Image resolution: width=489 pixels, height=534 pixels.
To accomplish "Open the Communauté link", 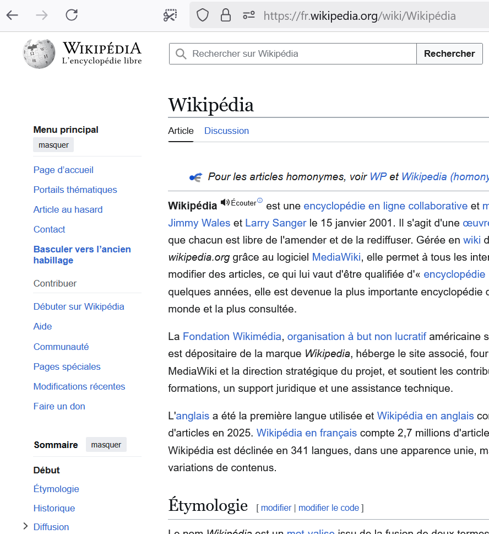I will (61, 347).
